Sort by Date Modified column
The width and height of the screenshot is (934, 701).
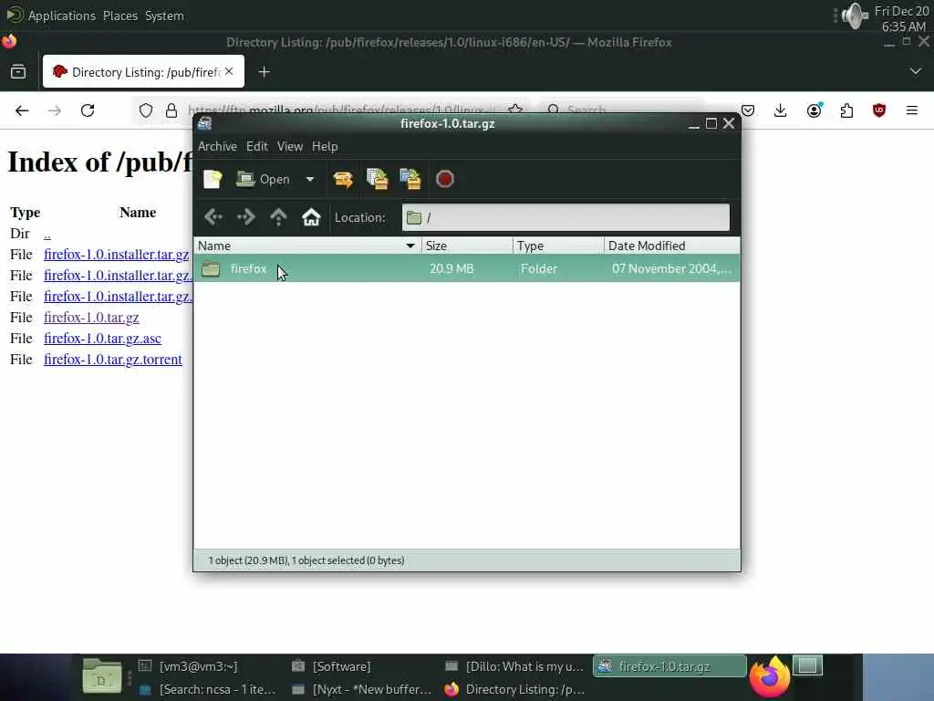pyautogui.click(x=672, y=246)
